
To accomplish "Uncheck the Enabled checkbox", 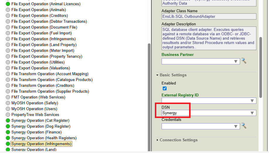I will pos(165,88).
